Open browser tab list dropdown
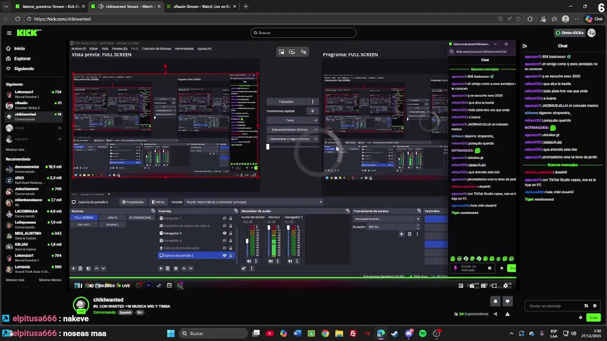Viewport: 607px width, 341px height. coord(6,7)
